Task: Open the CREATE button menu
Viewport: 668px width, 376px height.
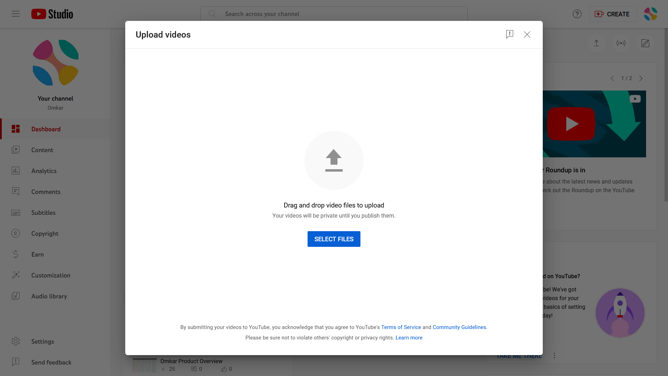Action: tap(612, 14)
